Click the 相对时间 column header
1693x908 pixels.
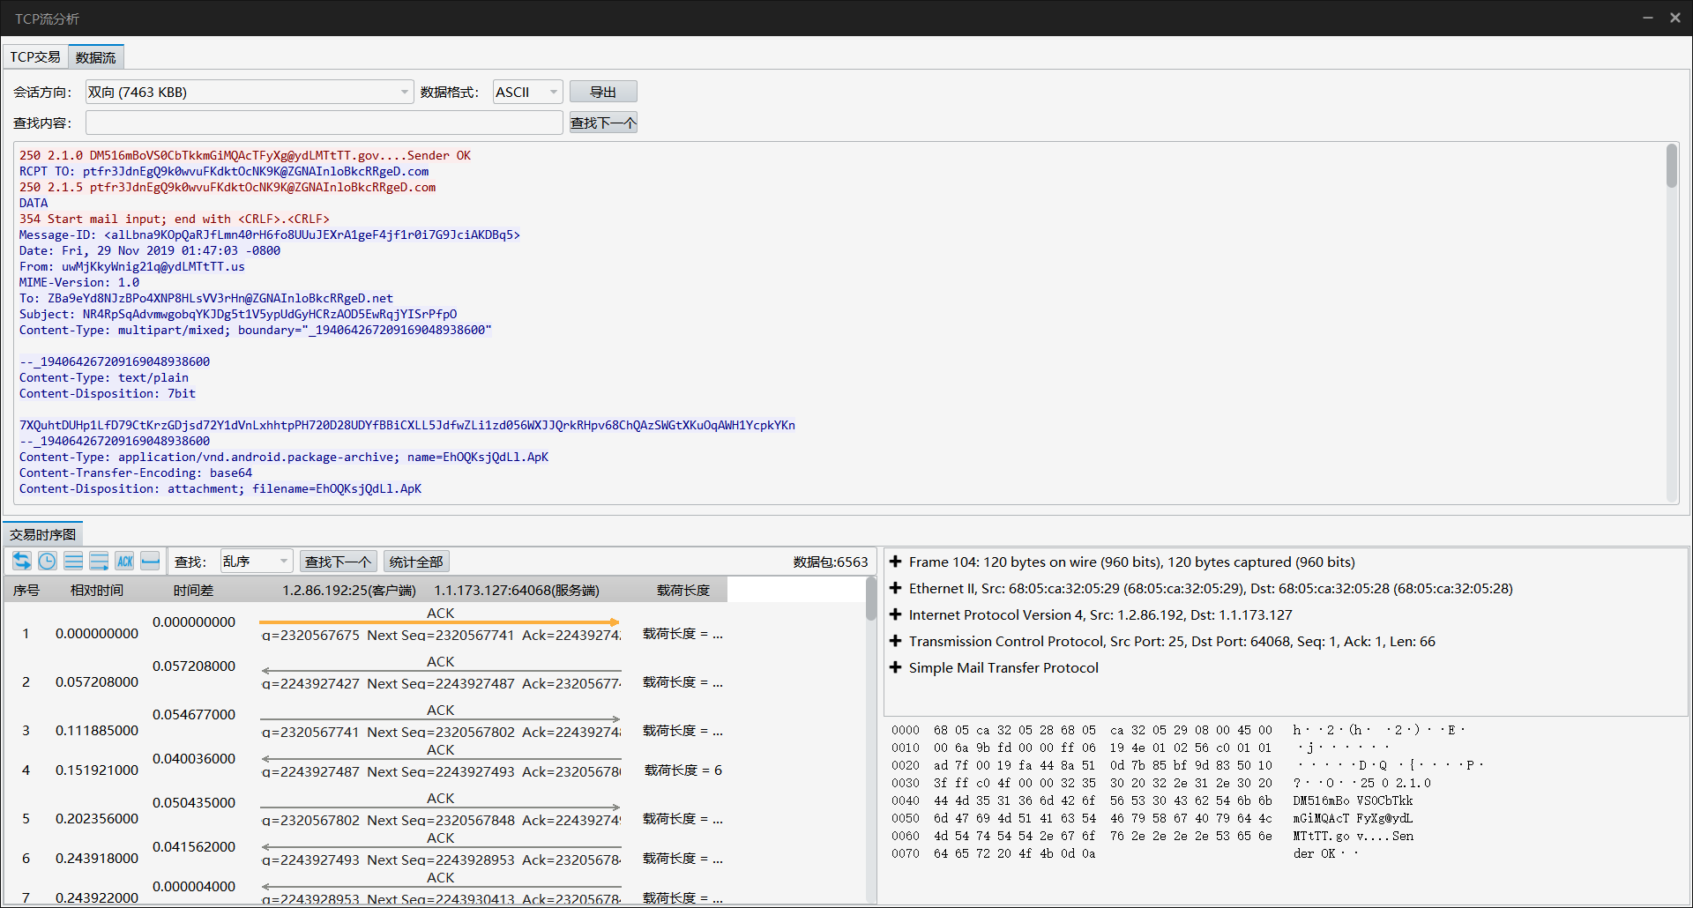click(x=97, y=590)
